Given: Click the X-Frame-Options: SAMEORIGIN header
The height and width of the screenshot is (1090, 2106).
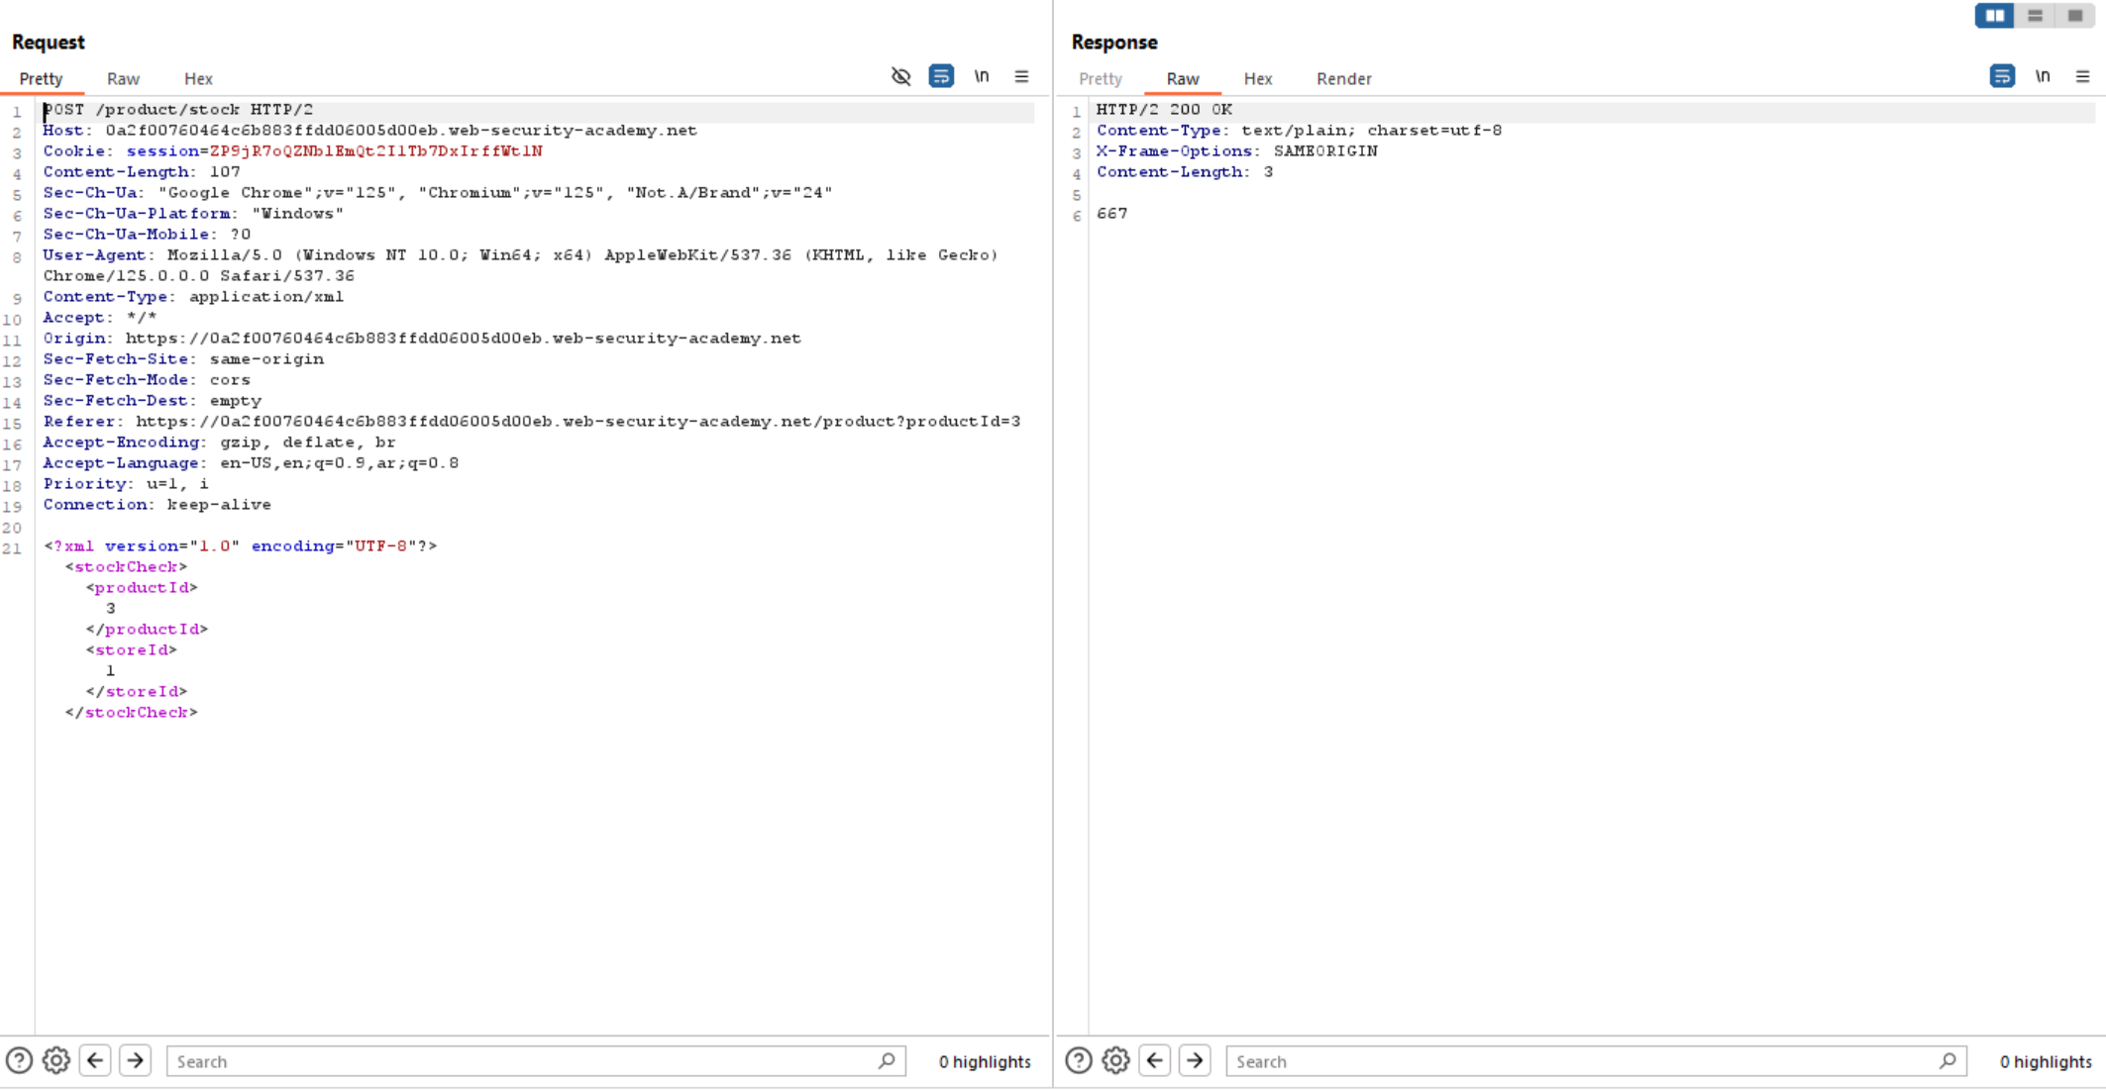Looking at the screenshot, I should point(1236,151).
